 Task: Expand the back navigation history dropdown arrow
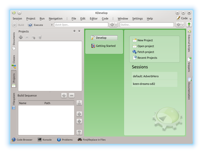click(116, 25)
